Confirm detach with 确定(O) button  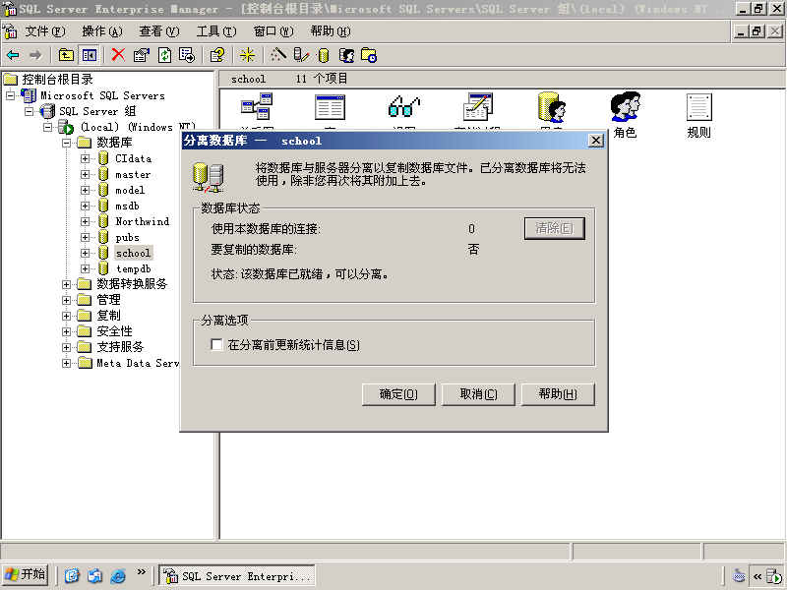click(398, 394)
